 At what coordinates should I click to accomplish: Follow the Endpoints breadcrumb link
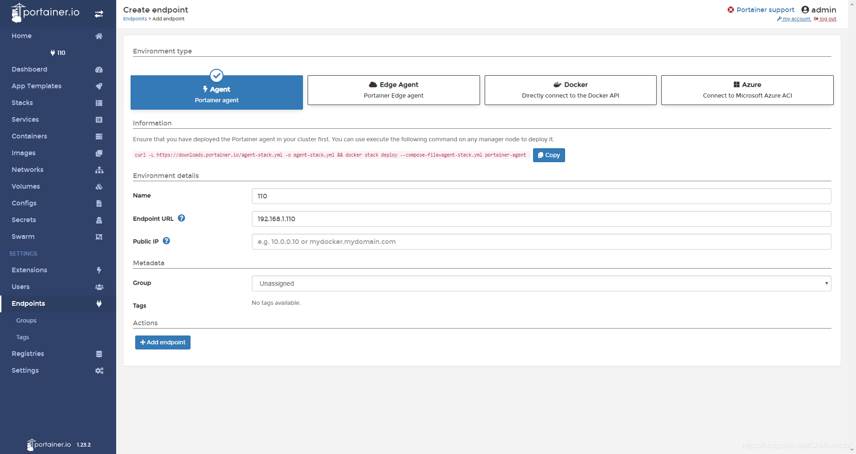[x=135, y=19]
